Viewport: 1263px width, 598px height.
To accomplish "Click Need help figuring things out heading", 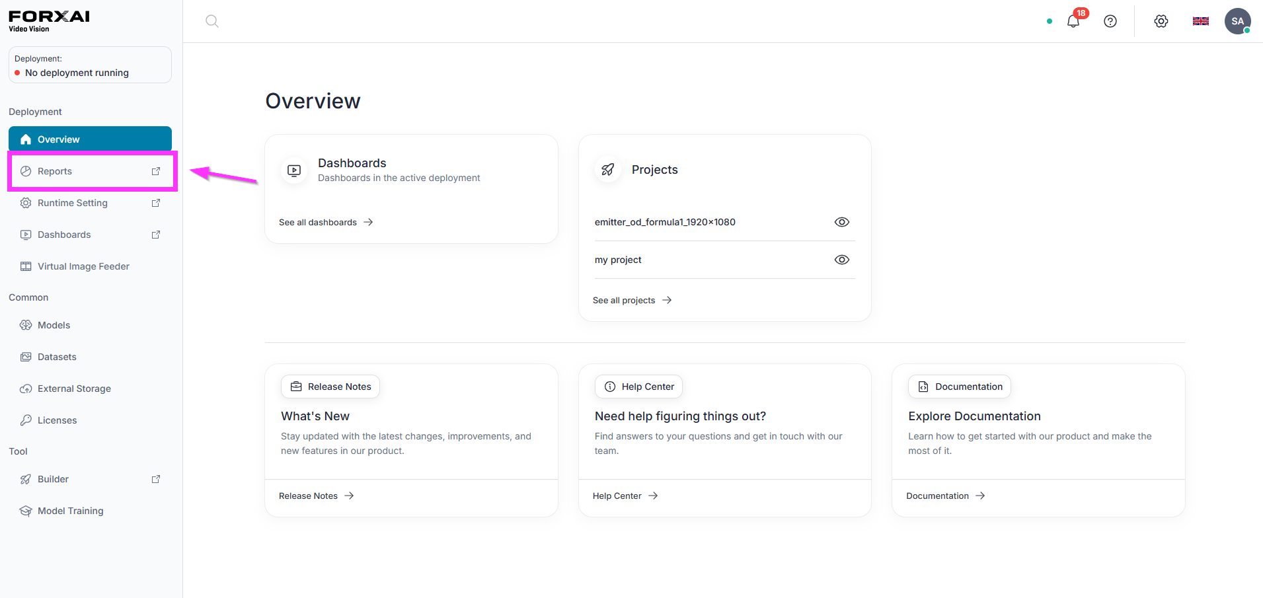I will (x=680, y=416).
